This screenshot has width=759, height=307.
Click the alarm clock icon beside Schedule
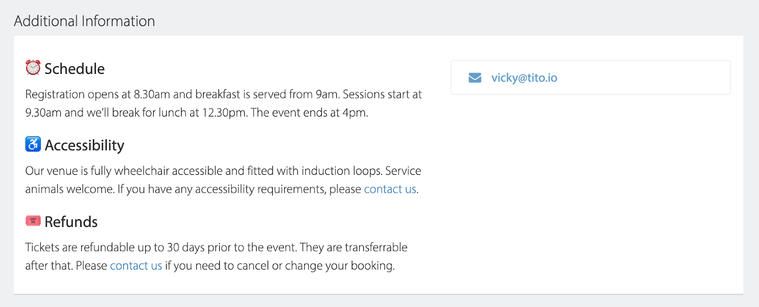[33, 68]
